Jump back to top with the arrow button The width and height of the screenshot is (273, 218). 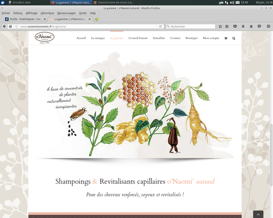(x=258, y=214)
